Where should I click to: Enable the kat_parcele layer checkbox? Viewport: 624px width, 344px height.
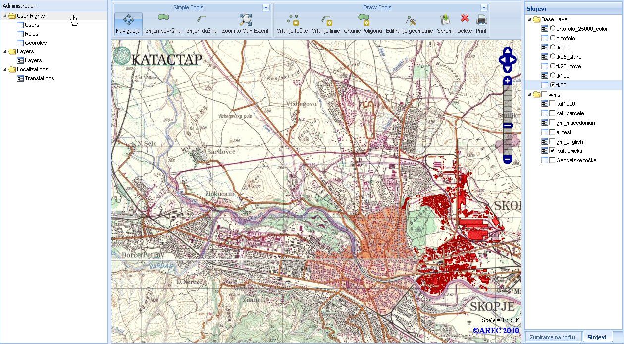pos(552,113)
